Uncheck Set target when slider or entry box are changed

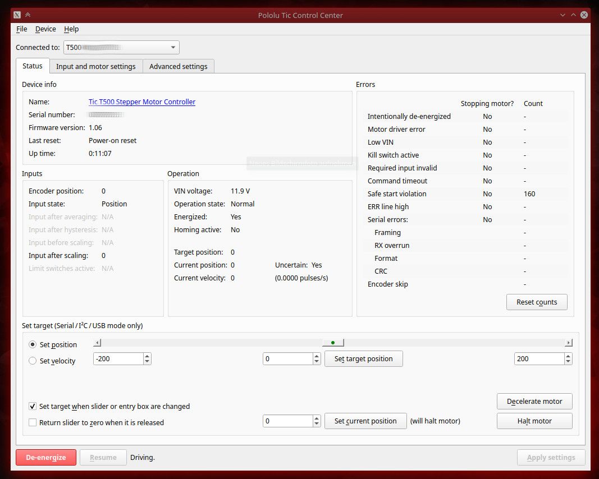(32, 407)
